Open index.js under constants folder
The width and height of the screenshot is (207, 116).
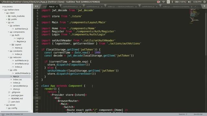(x=18, y=54)
